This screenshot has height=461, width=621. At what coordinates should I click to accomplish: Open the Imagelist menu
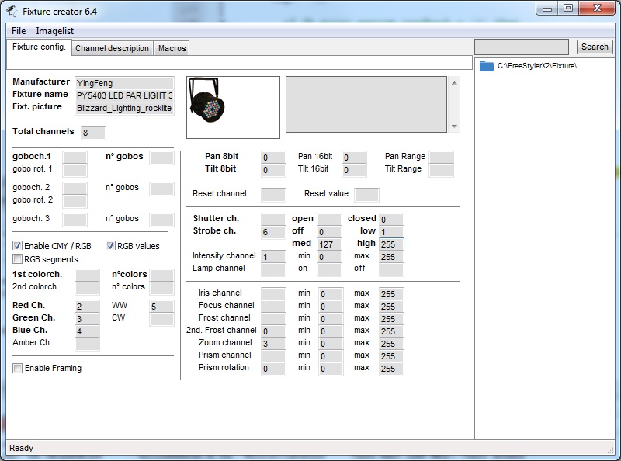click(x=54, y=31)
